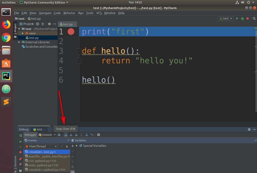Close the test.py editor tab
This screenshot has width=257, height=173.
(x=75, y=24)
